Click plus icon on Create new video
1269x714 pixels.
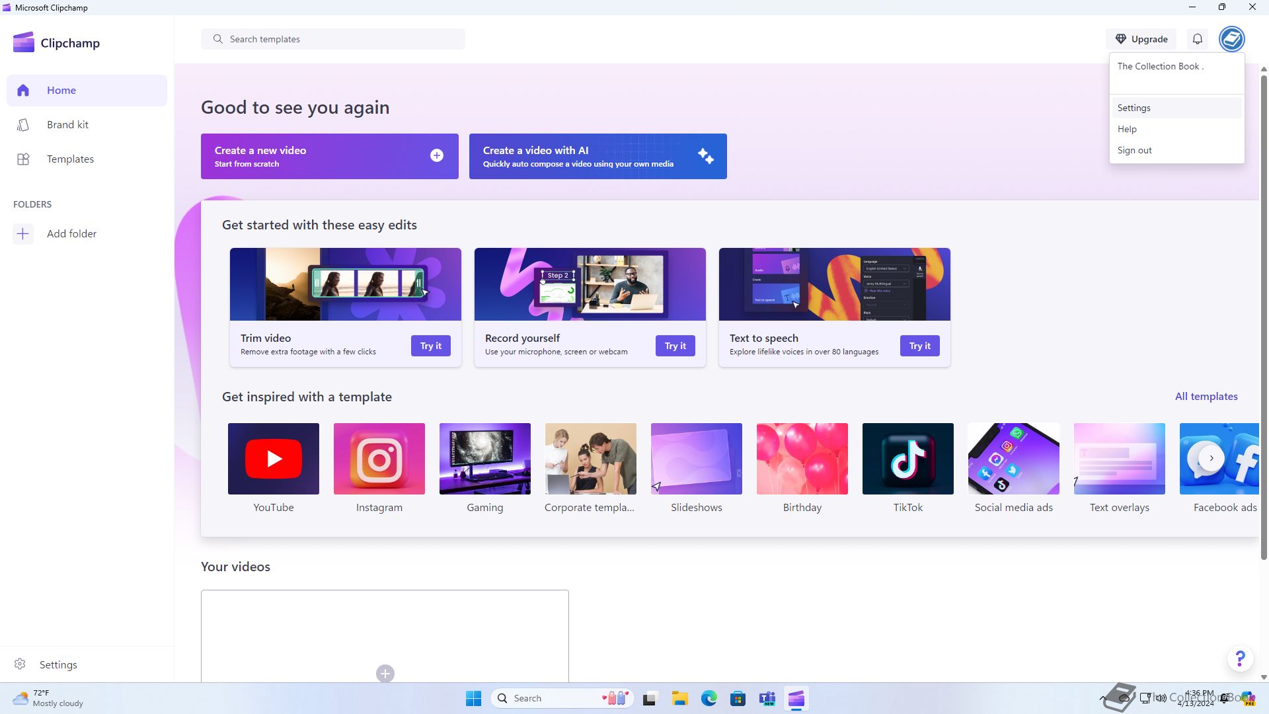(x=437, y=155)
